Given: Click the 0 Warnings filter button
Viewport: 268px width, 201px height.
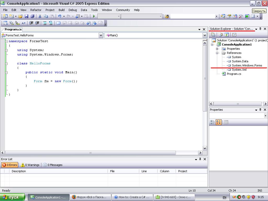Looking at the screenshot, I should [x=30, y=165].
